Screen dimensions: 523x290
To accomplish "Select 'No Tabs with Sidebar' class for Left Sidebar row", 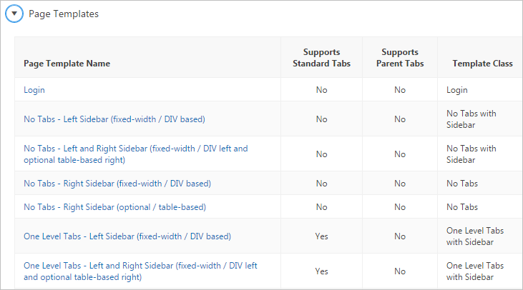I will (471, 119).
